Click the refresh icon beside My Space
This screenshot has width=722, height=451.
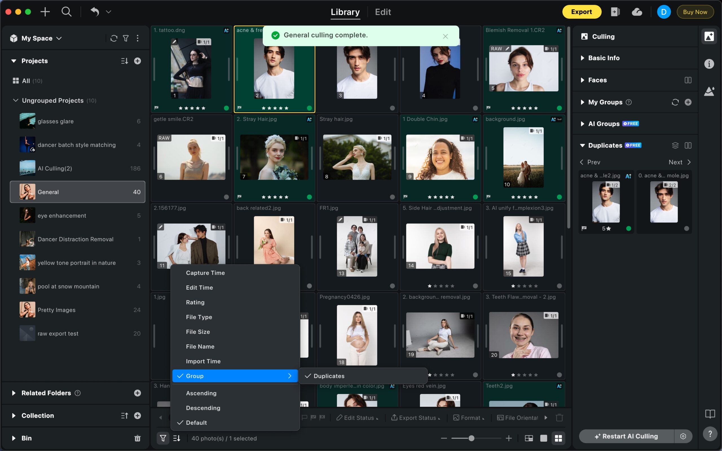point(114,38)
